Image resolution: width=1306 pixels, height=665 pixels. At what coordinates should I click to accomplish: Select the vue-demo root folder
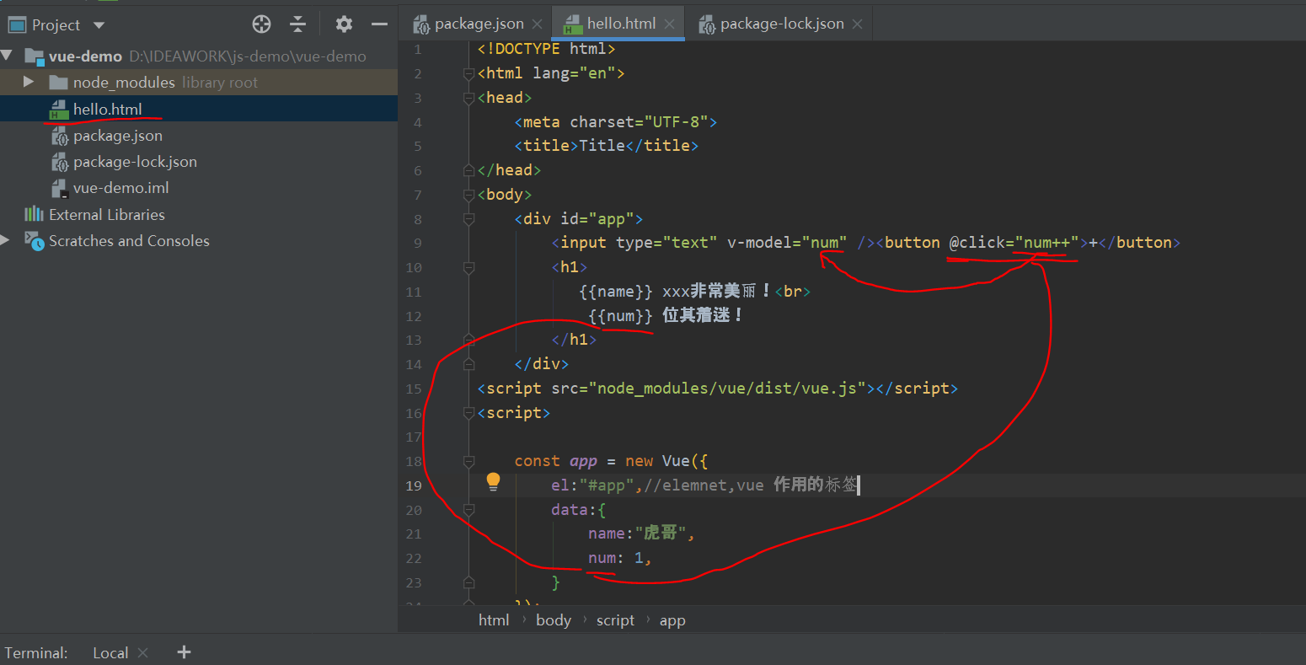tap(85, 56)
